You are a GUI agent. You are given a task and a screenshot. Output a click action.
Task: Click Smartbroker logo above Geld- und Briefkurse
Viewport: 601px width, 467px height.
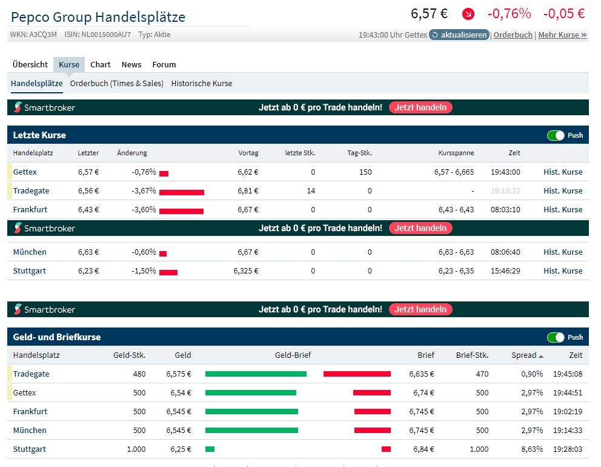pos(44,309)
